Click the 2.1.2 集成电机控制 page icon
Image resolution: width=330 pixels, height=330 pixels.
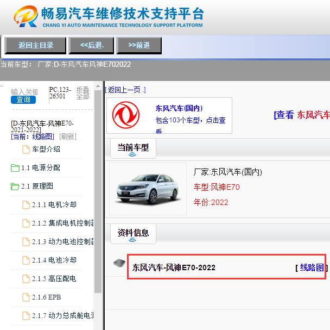[26, 223]
